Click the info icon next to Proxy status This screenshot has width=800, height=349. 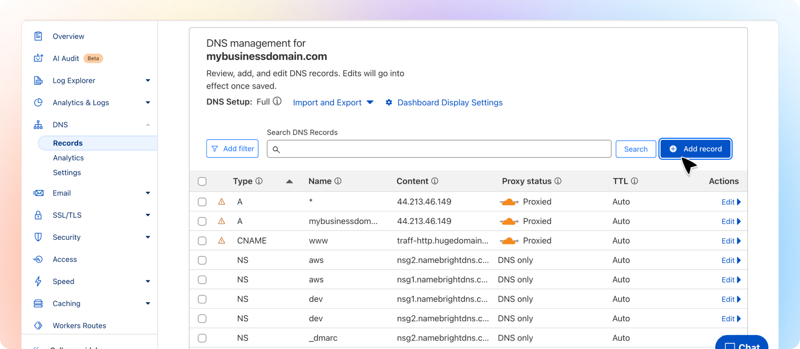558,181
